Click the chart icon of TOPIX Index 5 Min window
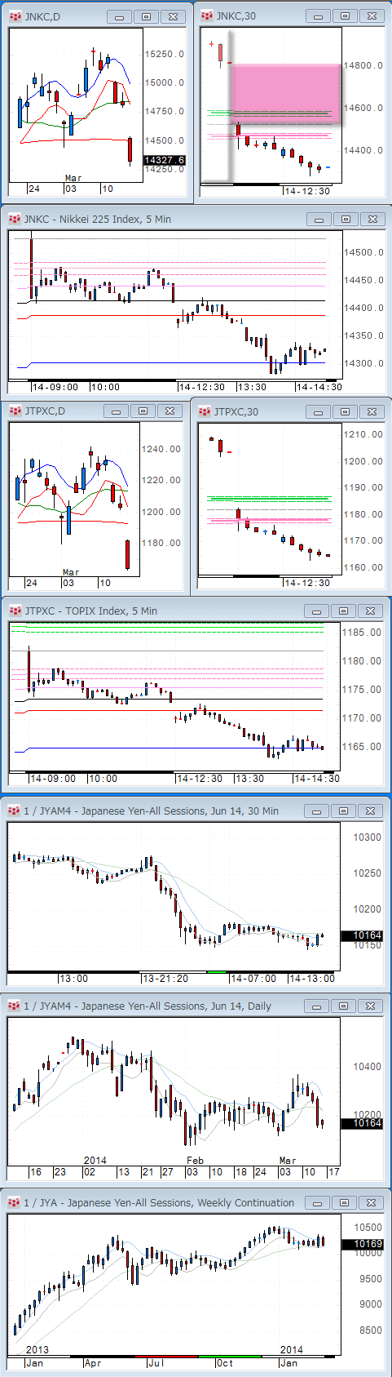392x1377 pixels. coord(15,611)
